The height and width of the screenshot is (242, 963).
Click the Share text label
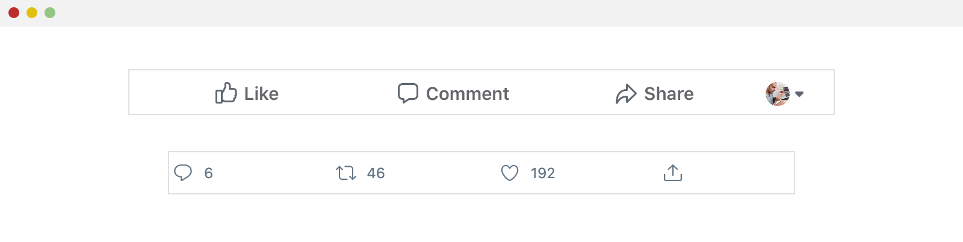pos(669,94)
